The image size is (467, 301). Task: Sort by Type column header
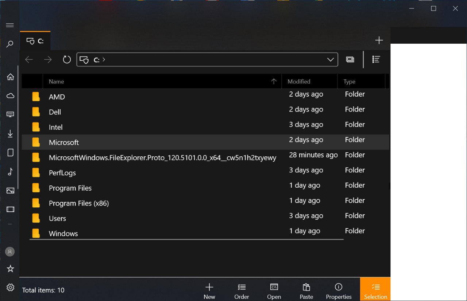point(361,81)
